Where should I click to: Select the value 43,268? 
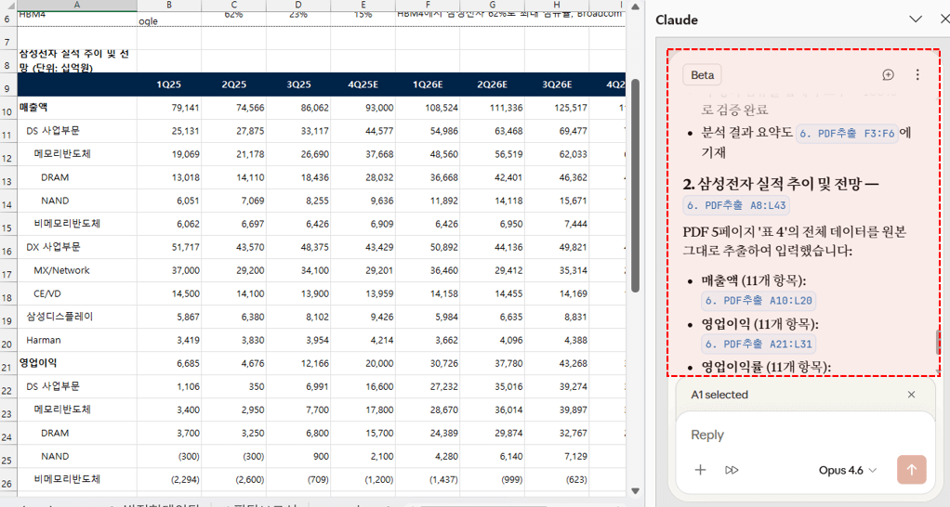pos(557,364)
